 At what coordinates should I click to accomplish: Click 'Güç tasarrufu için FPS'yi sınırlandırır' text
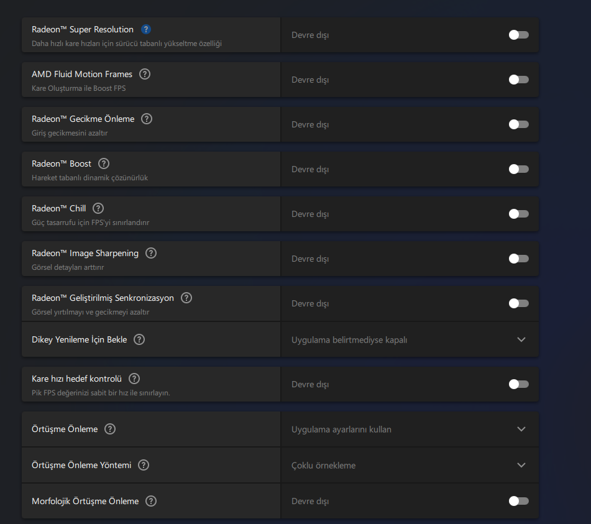(x=91, y=223)
